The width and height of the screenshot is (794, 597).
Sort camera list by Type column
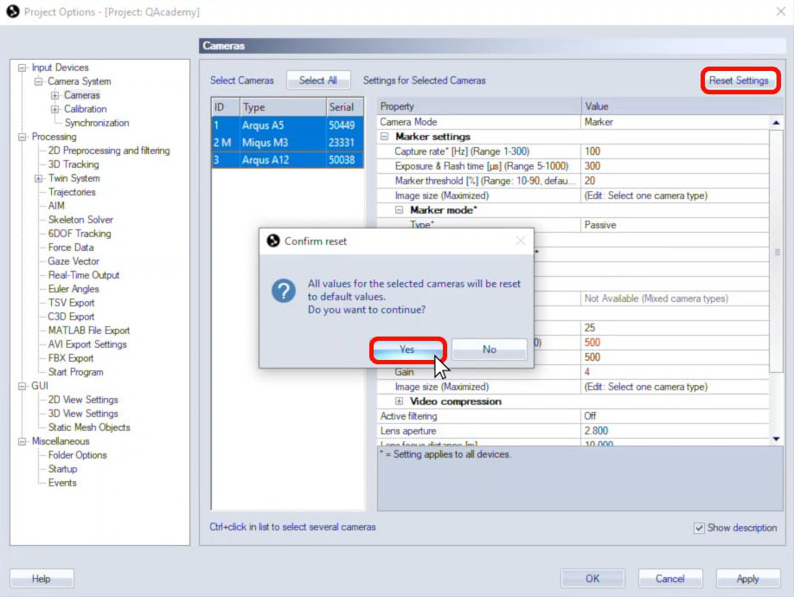click(x=283, y=107)
